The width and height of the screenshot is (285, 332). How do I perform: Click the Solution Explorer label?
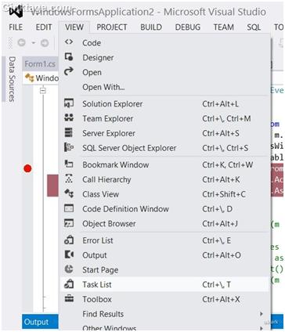point(113,104)
